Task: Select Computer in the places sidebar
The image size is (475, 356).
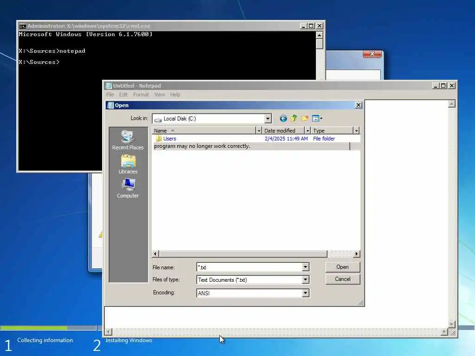Action: (128, 188)
